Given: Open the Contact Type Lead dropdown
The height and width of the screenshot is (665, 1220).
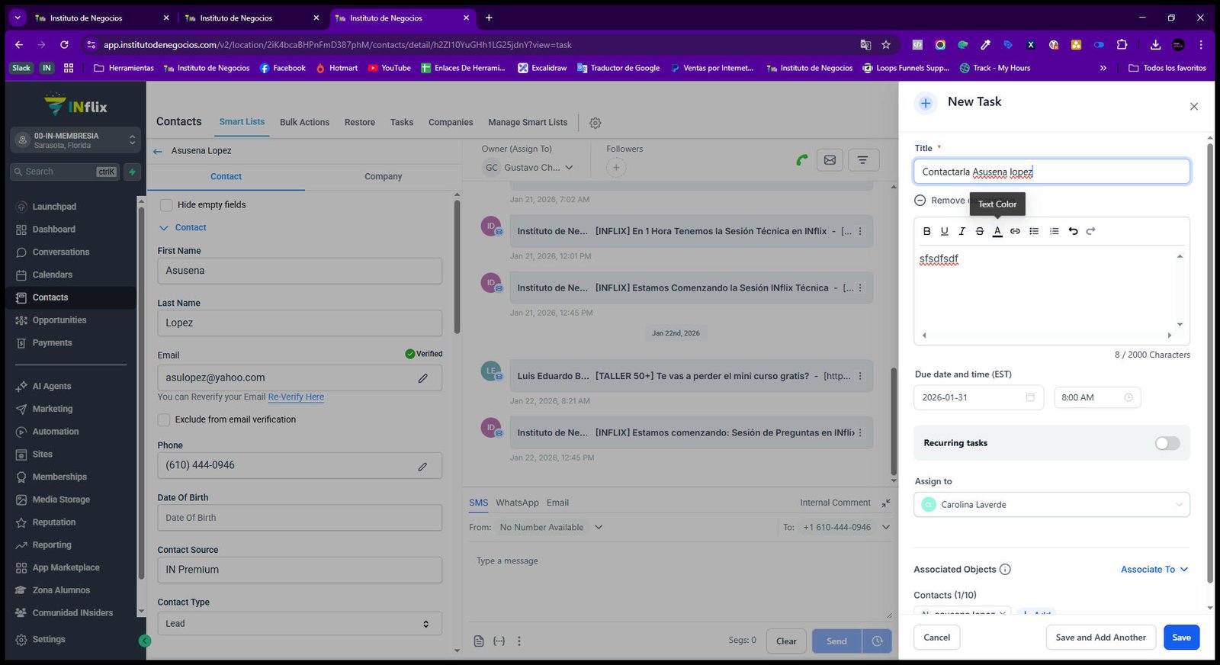Looking at the screenshot, I should coord(300,624).
